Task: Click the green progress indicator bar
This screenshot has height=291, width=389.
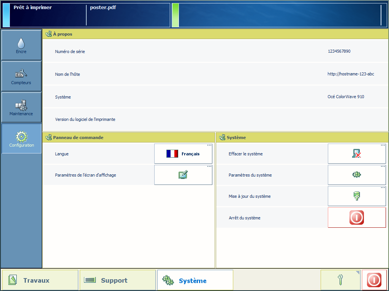Action: pyautogui.click(x=176, y=15)
